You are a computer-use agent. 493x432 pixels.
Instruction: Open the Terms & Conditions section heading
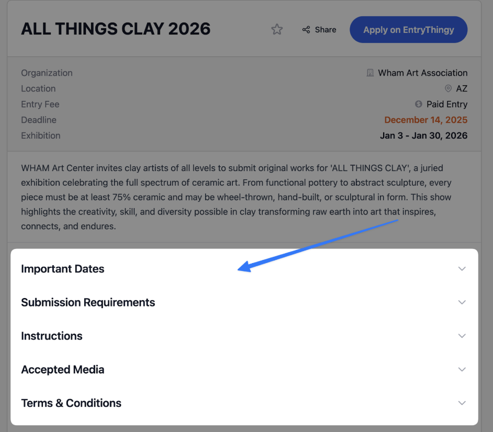71,403
